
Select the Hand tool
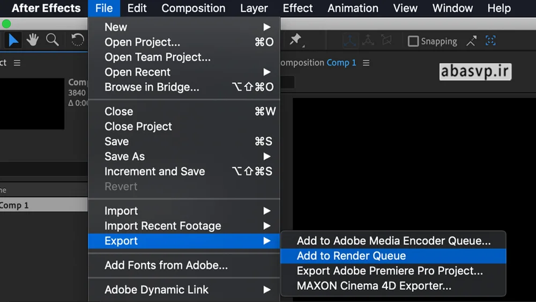(x=33, y=40)
